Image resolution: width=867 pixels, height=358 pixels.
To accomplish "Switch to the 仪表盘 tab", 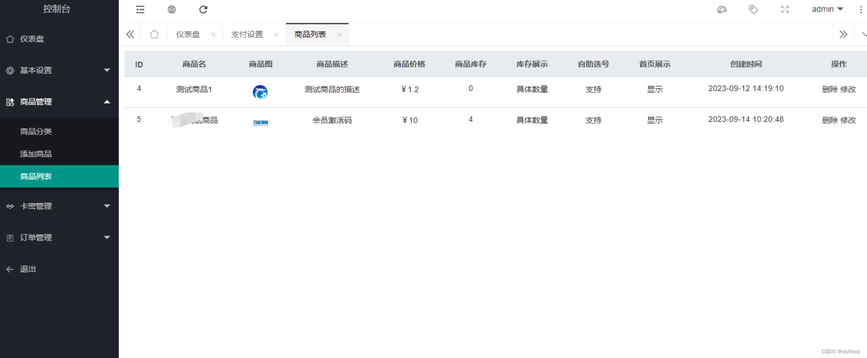I will click(188, 34).
